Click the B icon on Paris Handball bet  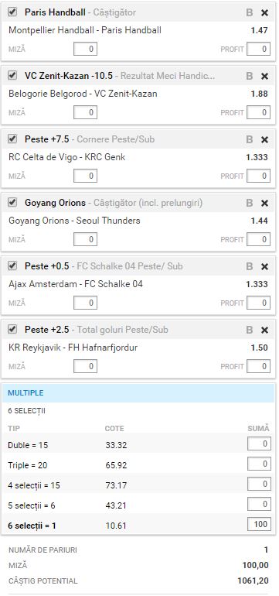250,13
